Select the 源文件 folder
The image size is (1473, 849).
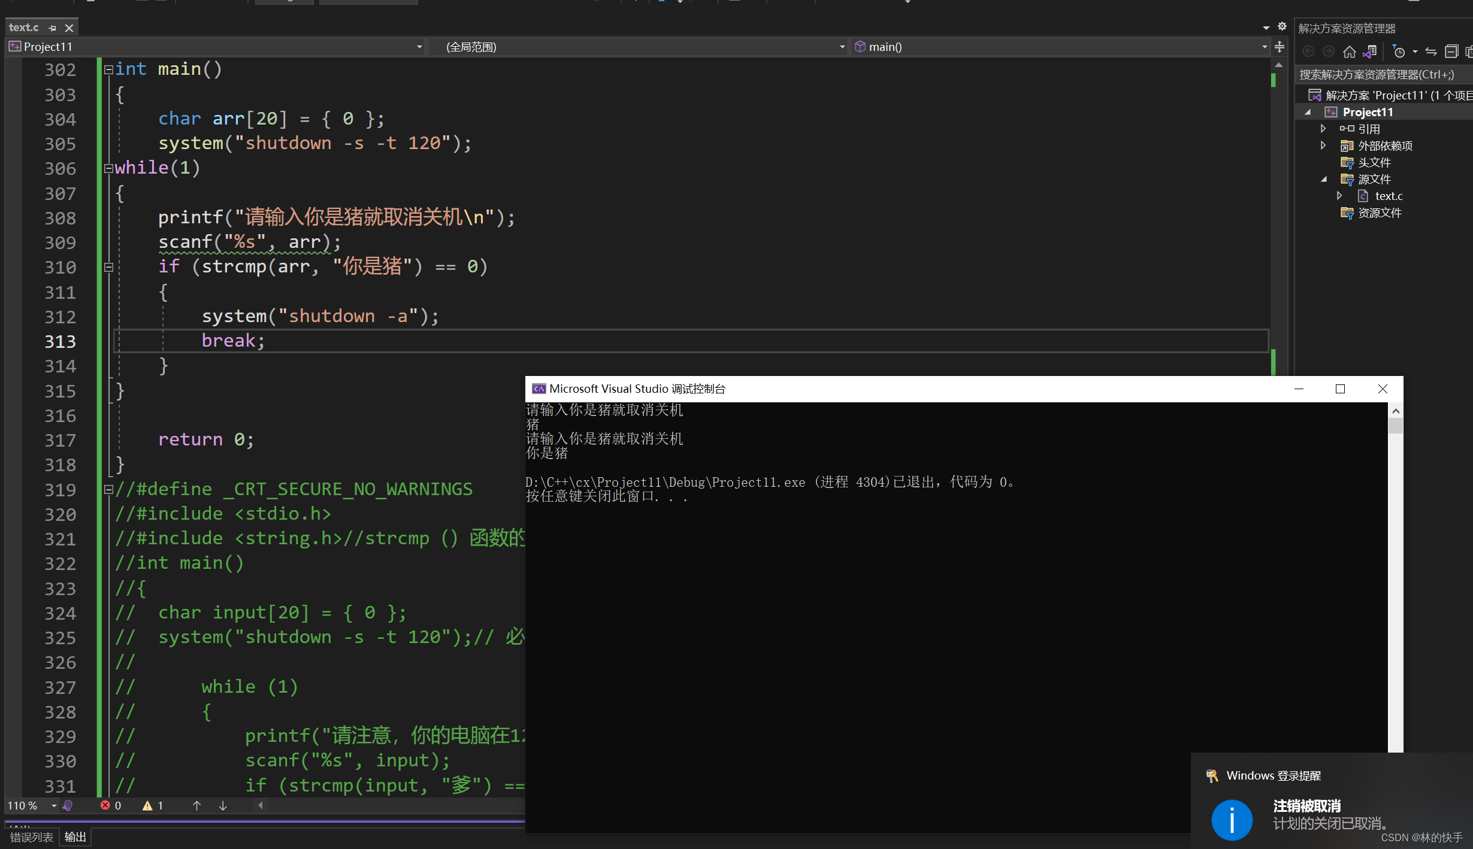pos(1374,180)
